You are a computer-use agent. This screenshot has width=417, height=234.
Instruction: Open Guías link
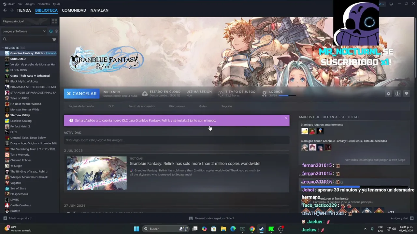203,106
